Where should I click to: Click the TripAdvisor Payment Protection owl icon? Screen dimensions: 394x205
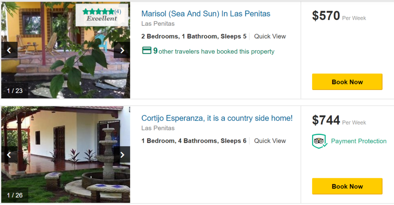coord(319,141)
